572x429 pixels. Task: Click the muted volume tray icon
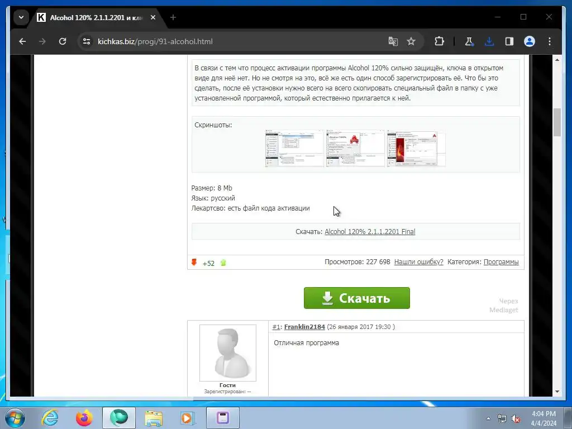[x=516, y=419]
